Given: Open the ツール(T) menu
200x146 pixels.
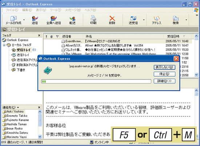Looking at the screenshot, I should tap(56, 10).
